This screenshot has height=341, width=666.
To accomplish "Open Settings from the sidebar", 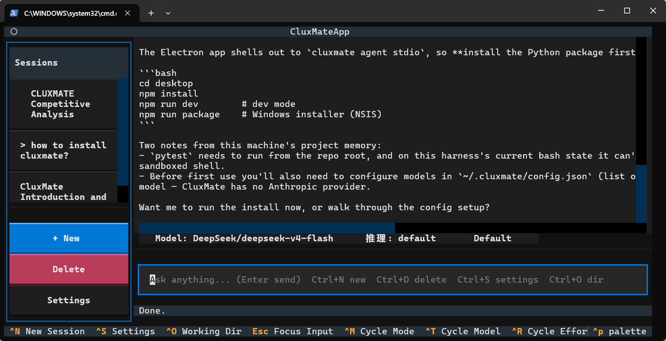I will 69,300.
